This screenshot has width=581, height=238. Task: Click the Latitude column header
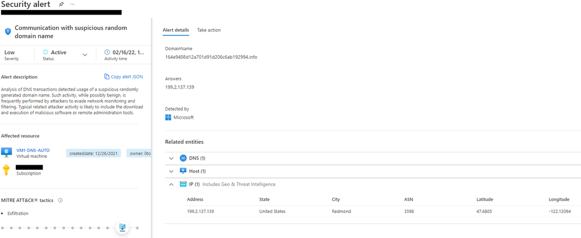[x=484, y=200]
